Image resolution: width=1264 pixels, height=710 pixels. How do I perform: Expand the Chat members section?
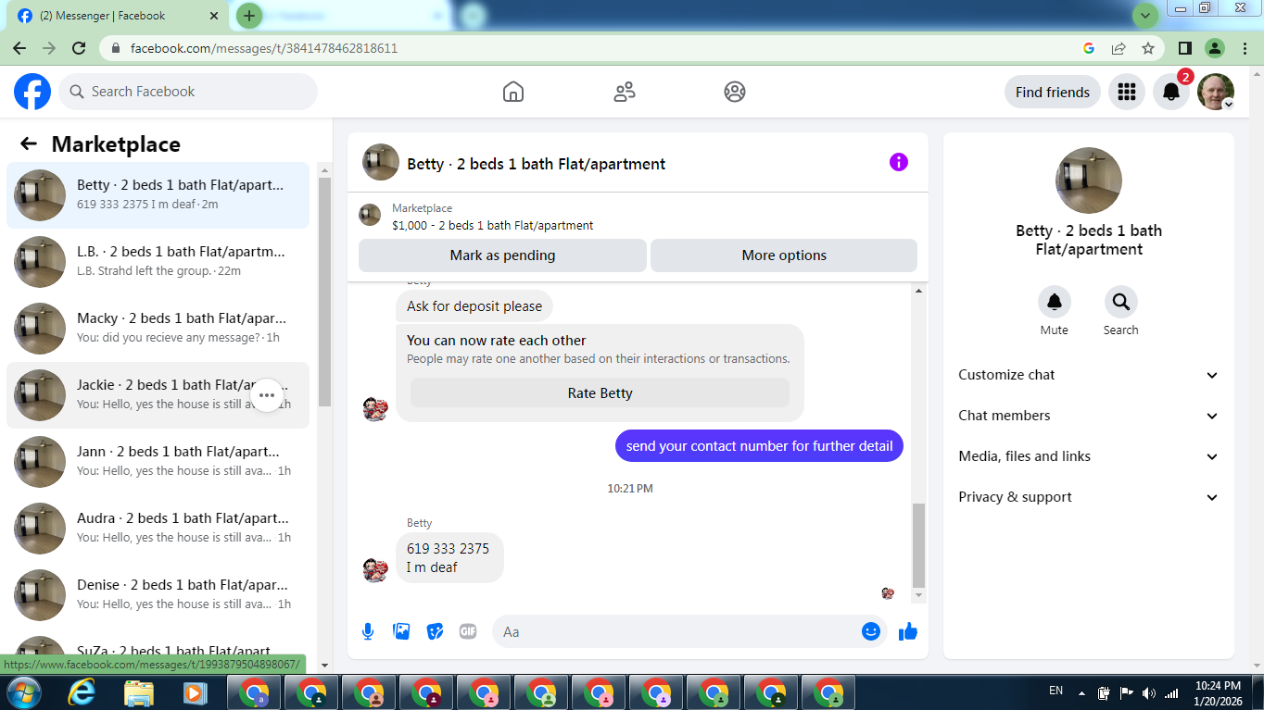tap(1089, 416)
